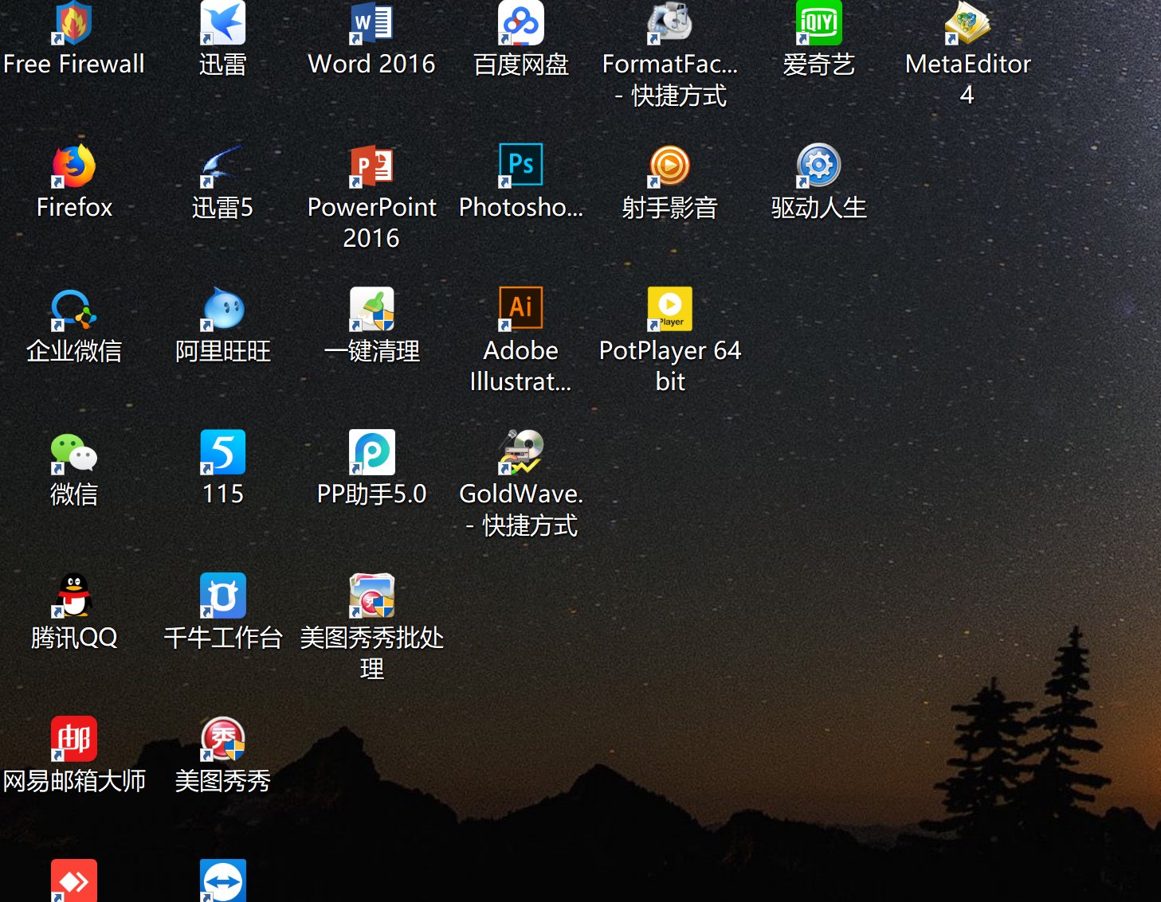The width and height of the screenshot is (1161, 902).
Task: Click the Word 2016 icon
Action: [371, 24]
